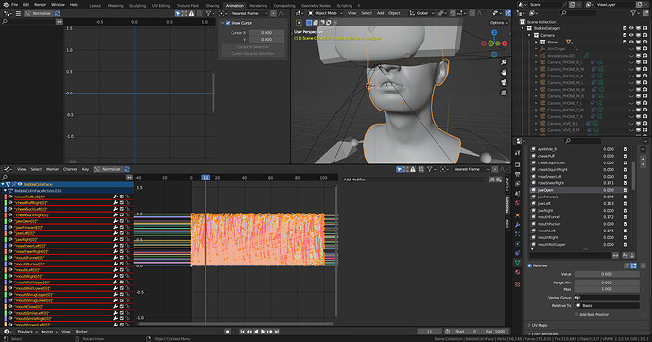The height and width of the screenshot is (342, 652).
Task: Open the green Object Data properties tab
Action: pyautogui.click(x=517, y=263)
